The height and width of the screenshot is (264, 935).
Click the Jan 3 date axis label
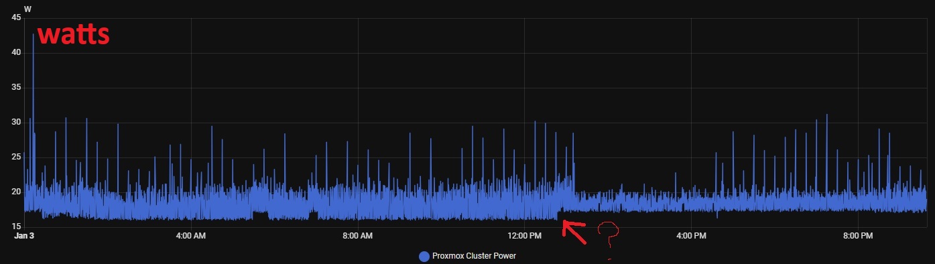coord(24,236)
